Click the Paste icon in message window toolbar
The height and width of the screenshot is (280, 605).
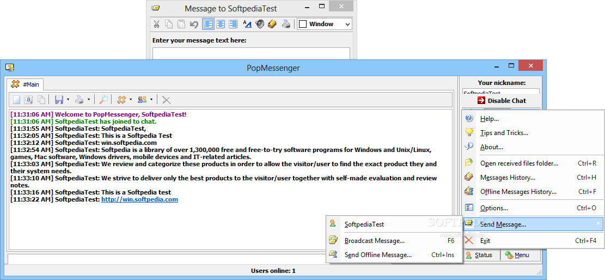coord(181,24)
